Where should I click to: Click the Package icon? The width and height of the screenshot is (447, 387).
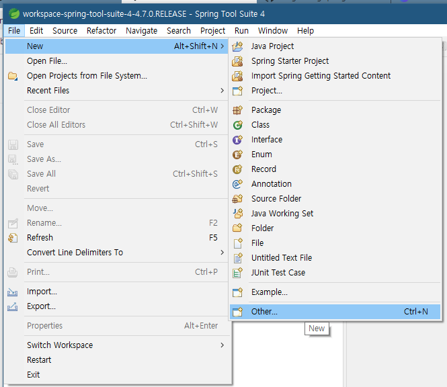pos(237,110)
